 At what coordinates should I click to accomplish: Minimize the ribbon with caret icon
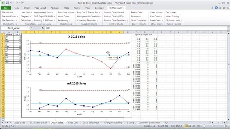(212, 8)
